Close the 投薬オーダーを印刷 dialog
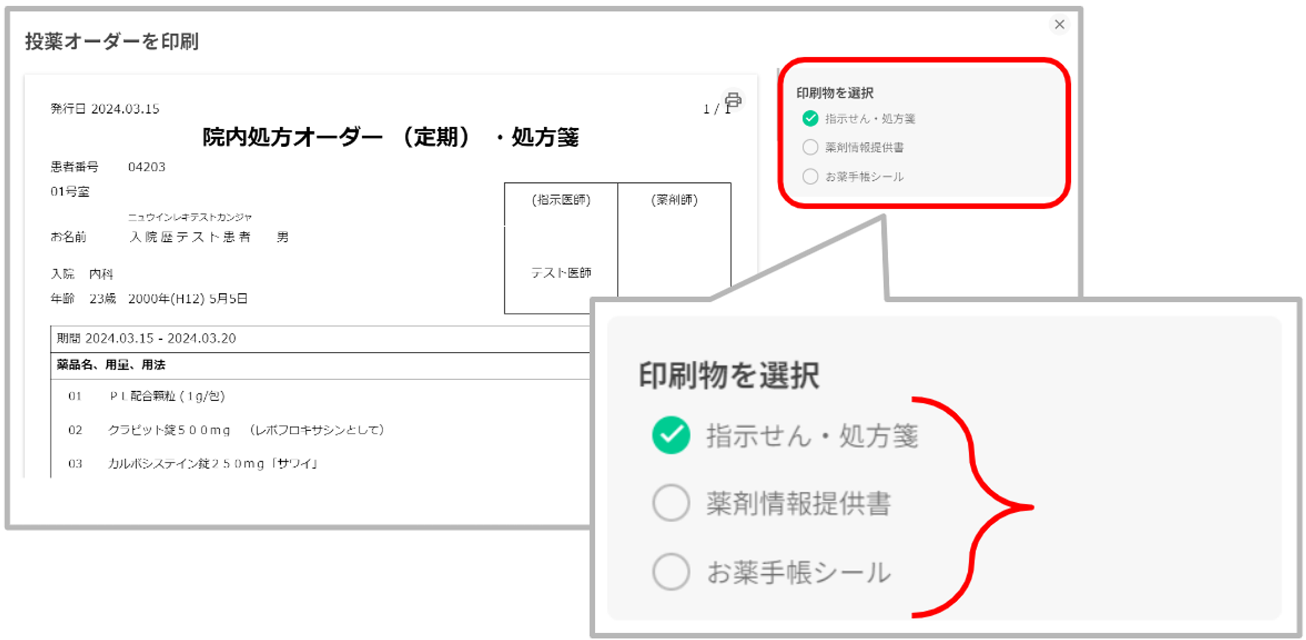This screenshot has width=1306, height=640. pos(1059,25)
